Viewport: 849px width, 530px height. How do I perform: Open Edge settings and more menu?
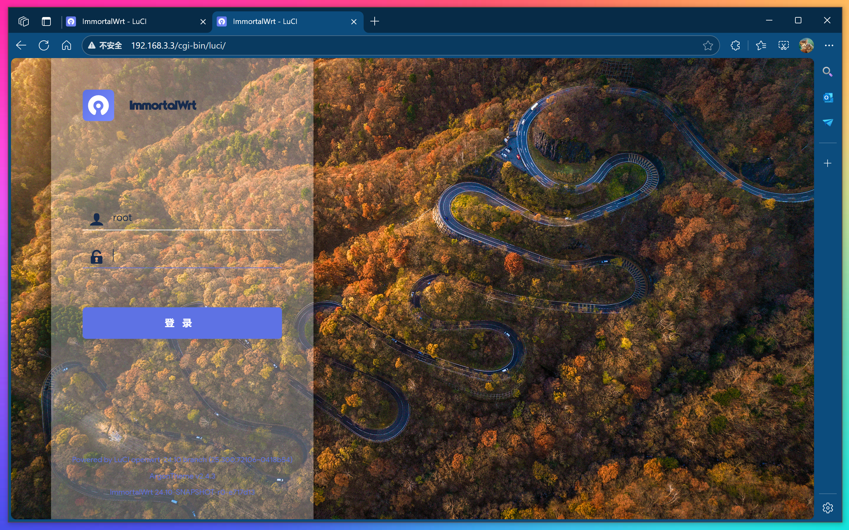click(x=829, y=45)
